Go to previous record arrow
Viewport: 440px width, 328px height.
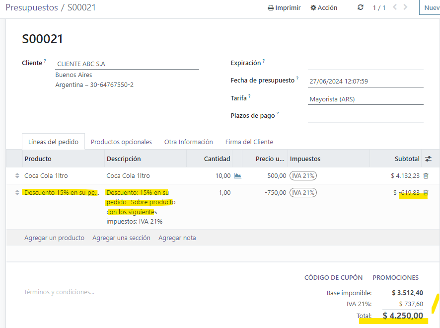pyautogui.click(x=395, y=7)
